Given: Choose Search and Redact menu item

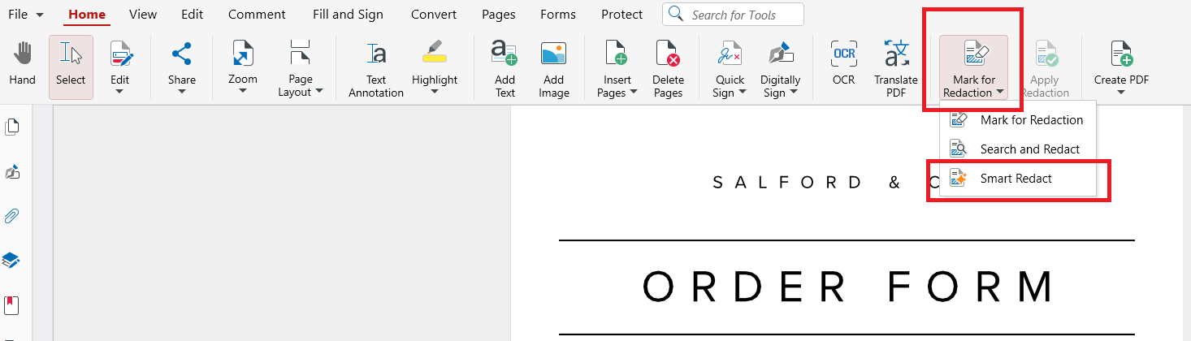Looking at the screenshot, I should click(x=1017, y=149).
